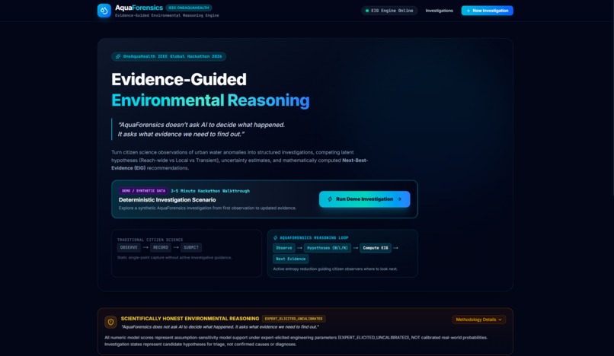This screenshot has height=356, width=614.
Task: Click the AquaForensics Reasoning Loop icon
Action: coord(275,238)
